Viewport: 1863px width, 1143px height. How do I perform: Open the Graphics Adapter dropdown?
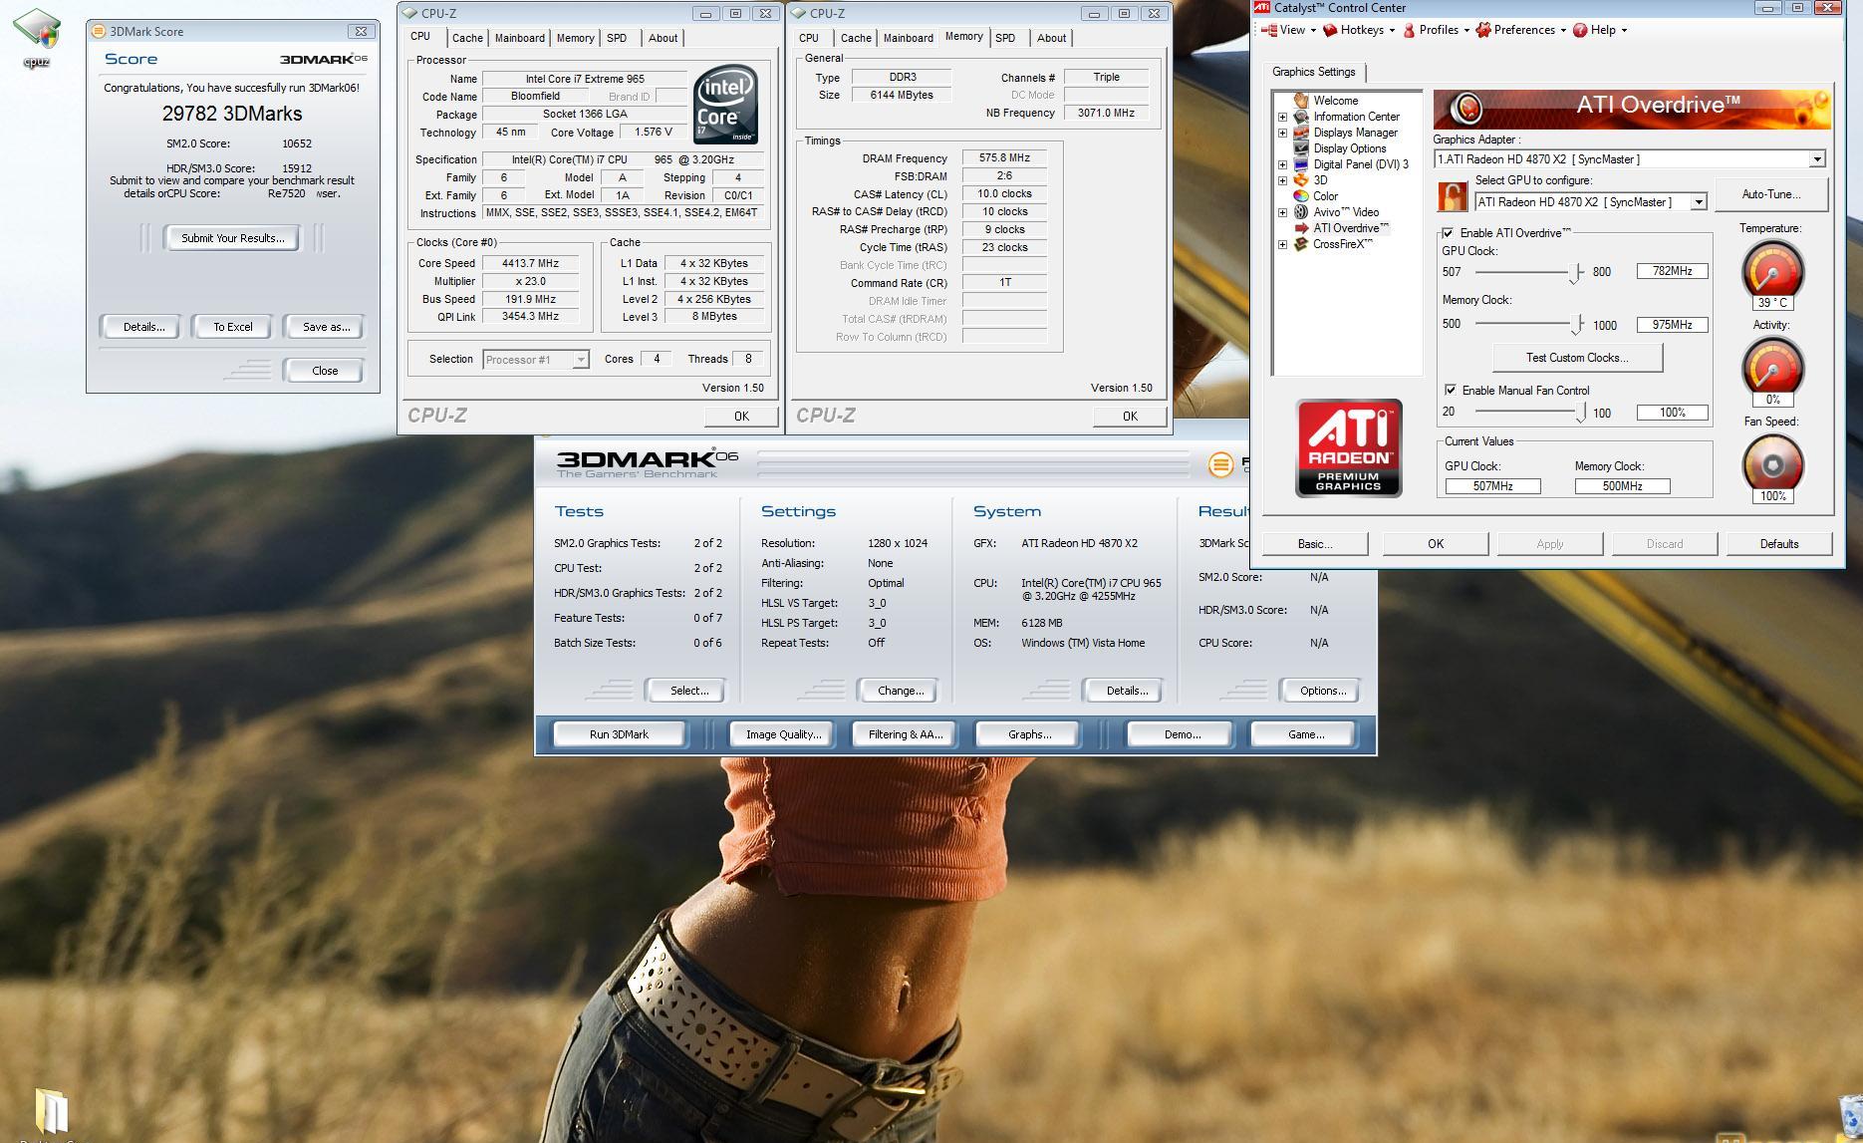[1816, 159]
